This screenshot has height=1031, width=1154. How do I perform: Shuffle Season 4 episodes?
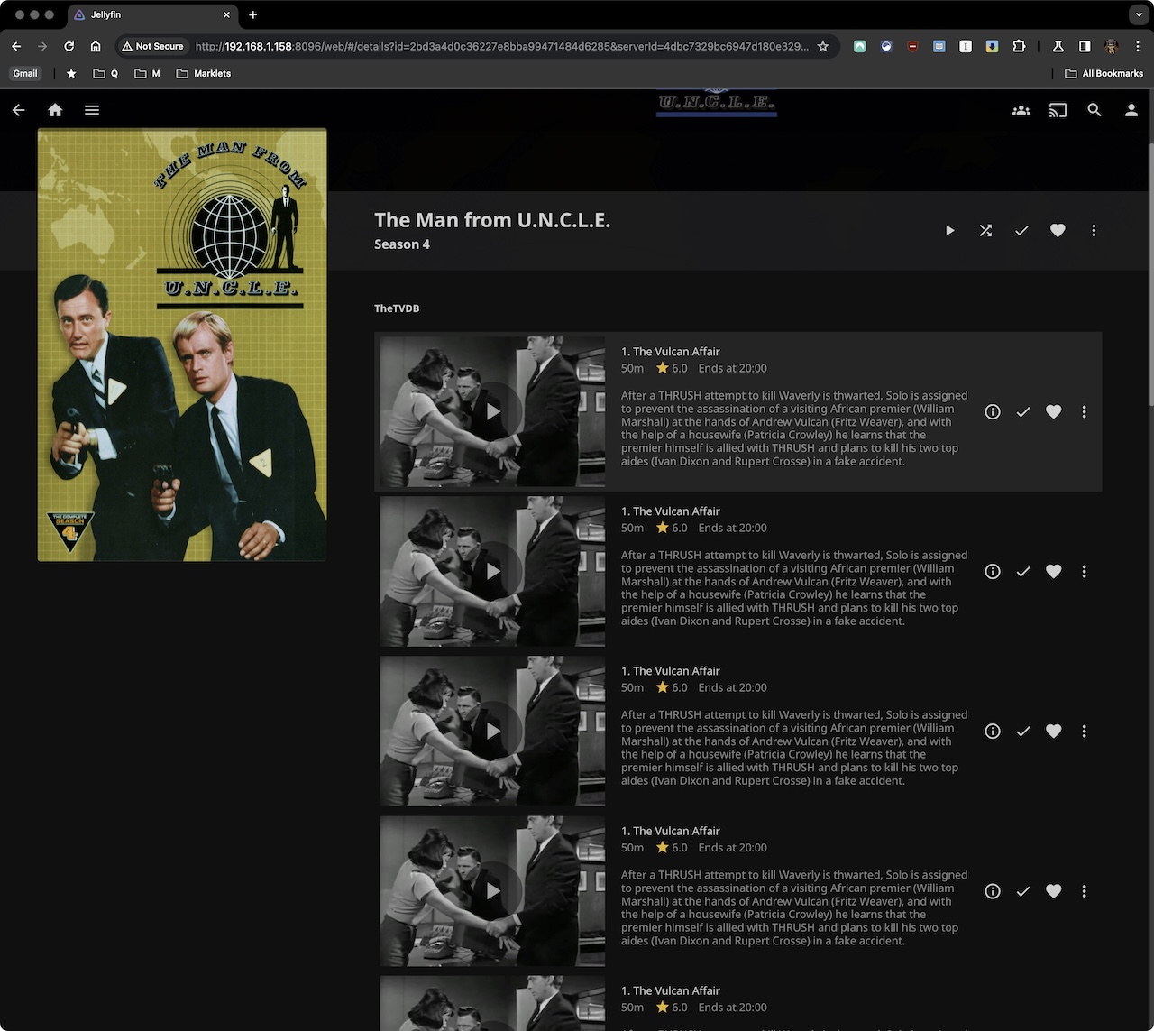point(985,231)
